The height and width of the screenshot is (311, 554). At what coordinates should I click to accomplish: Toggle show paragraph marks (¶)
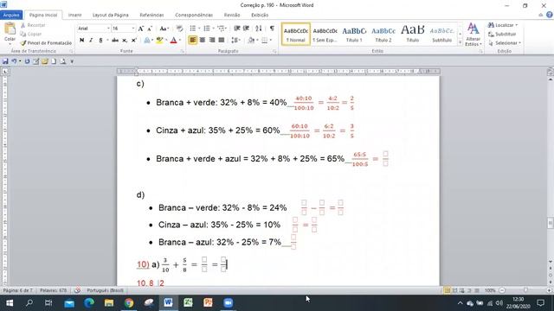coord(272,29)
